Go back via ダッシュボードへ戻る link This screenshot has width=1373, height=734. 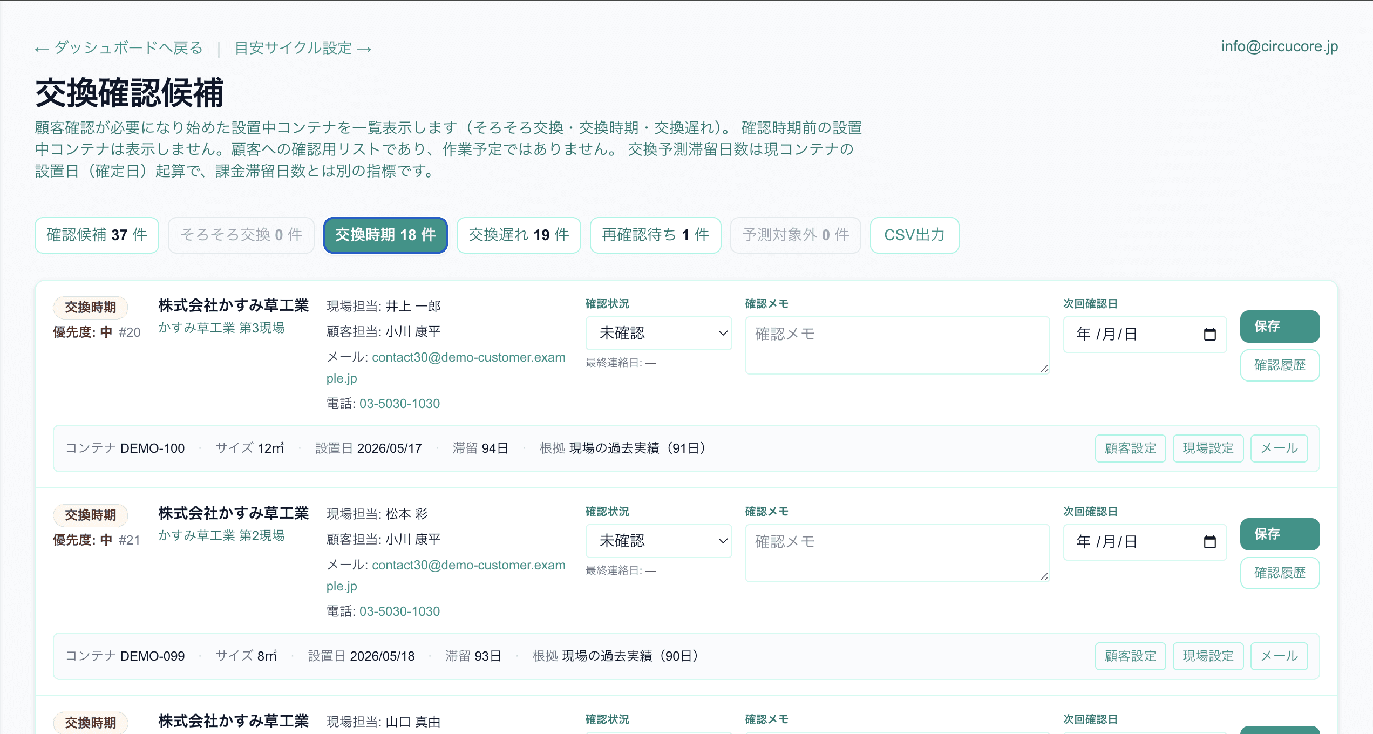coord(119,48)
